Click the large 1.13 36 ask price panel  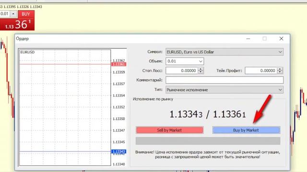(x=17, y=24)
